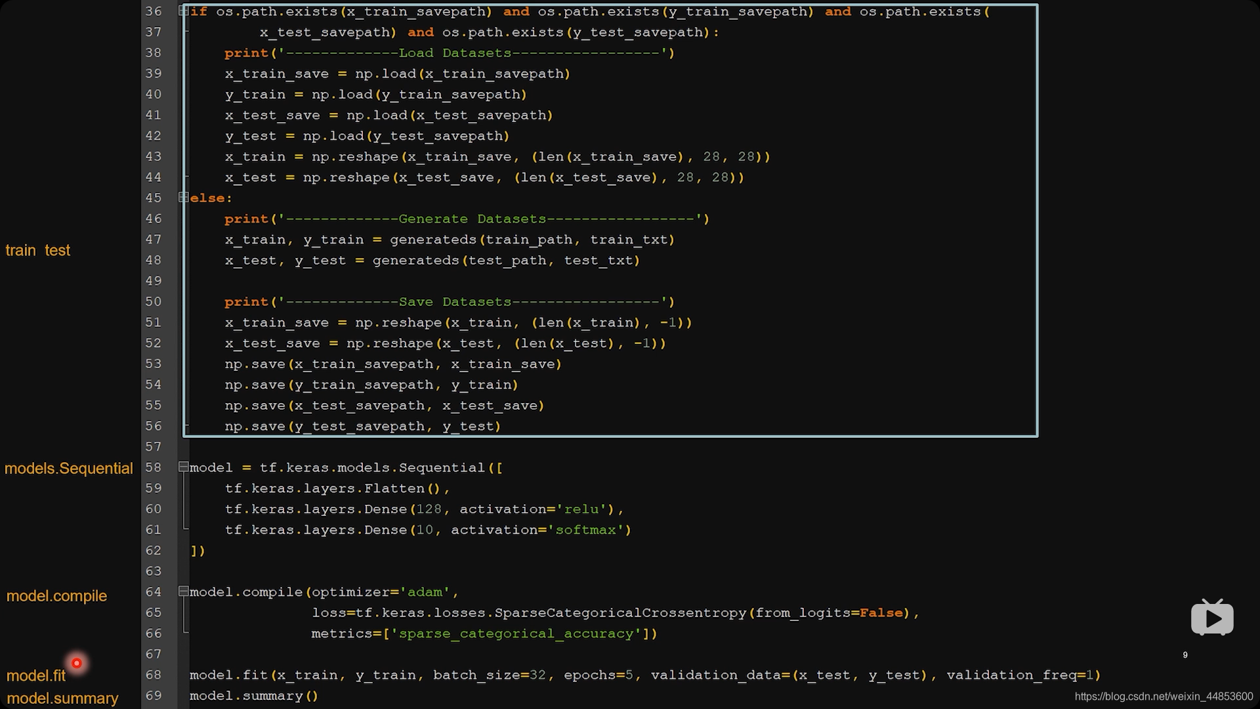Click the x_test = np.reshape line 44
The image size is (1260, 709).
pos(484,177)
